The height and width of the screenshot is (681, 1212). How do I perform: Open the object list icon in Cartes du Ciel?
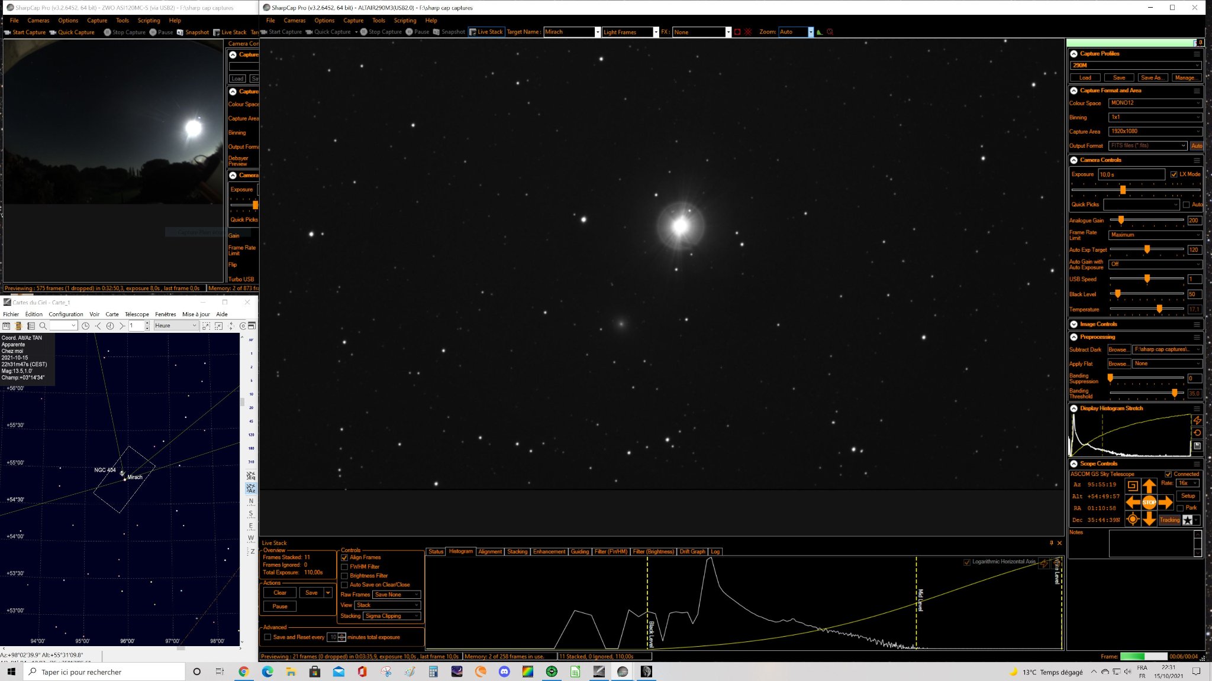[31, 326]
